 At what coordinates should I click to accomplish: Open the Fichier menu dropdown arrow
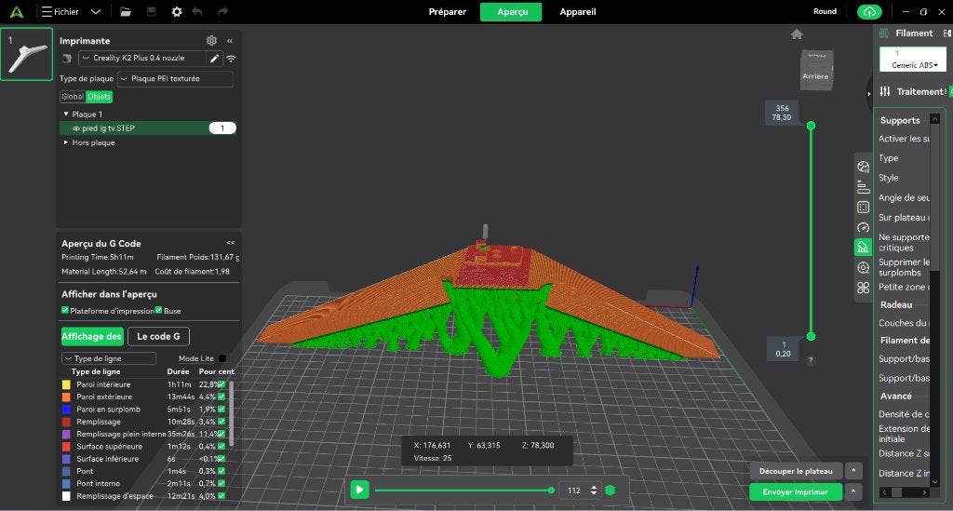pos(96,11)
